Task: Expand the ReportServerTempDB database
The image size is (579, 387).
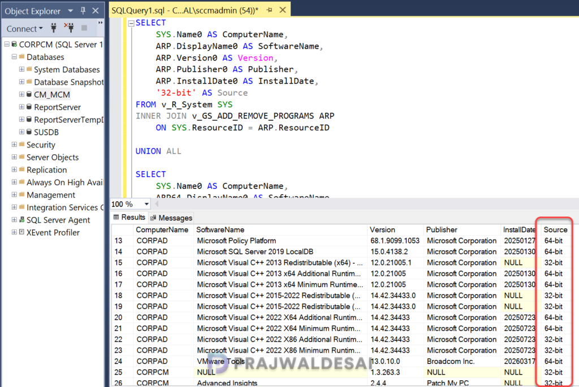Action: pos(22,120)
